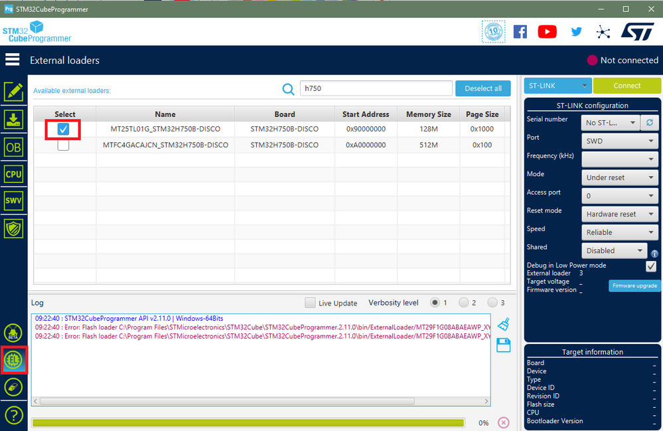
Task: Open the Facebook icon
Action: tap(520, 32)
